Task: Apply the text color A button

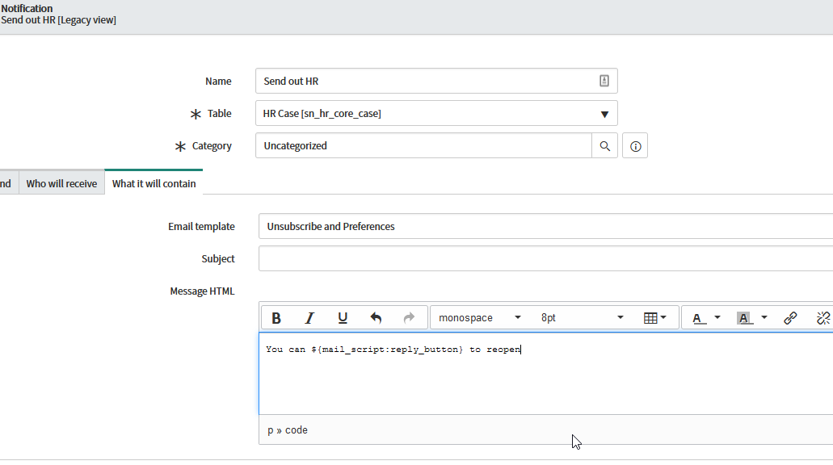Action: pos(698,318)
